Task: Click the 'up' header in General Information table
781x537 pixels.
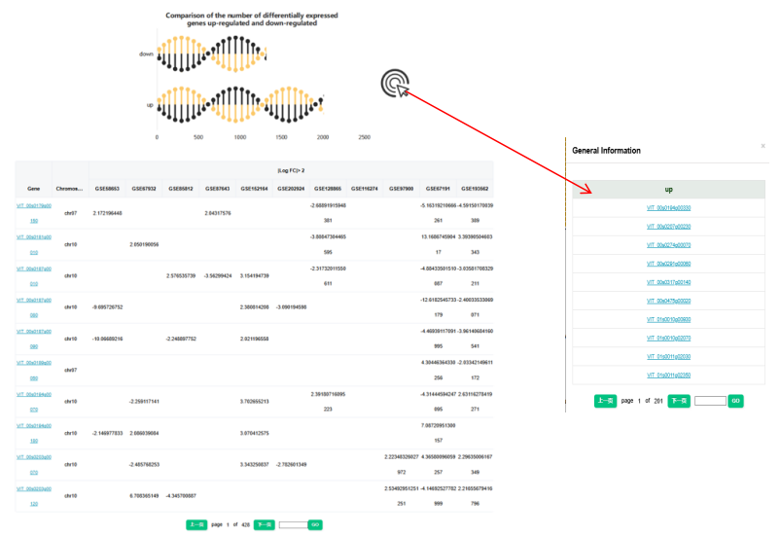Action: (668, 189)
